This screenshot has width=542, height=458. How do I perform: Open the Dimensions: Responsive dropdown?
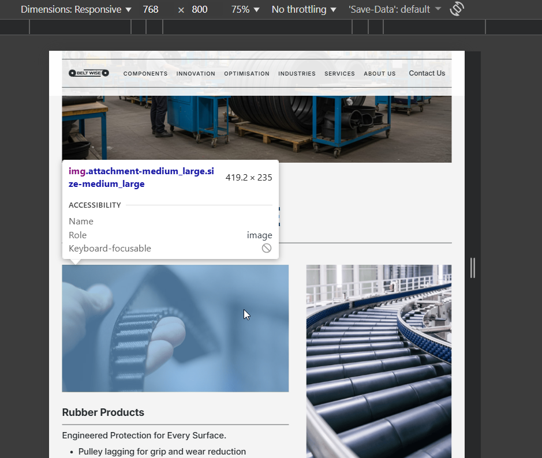tap(76, 10)
